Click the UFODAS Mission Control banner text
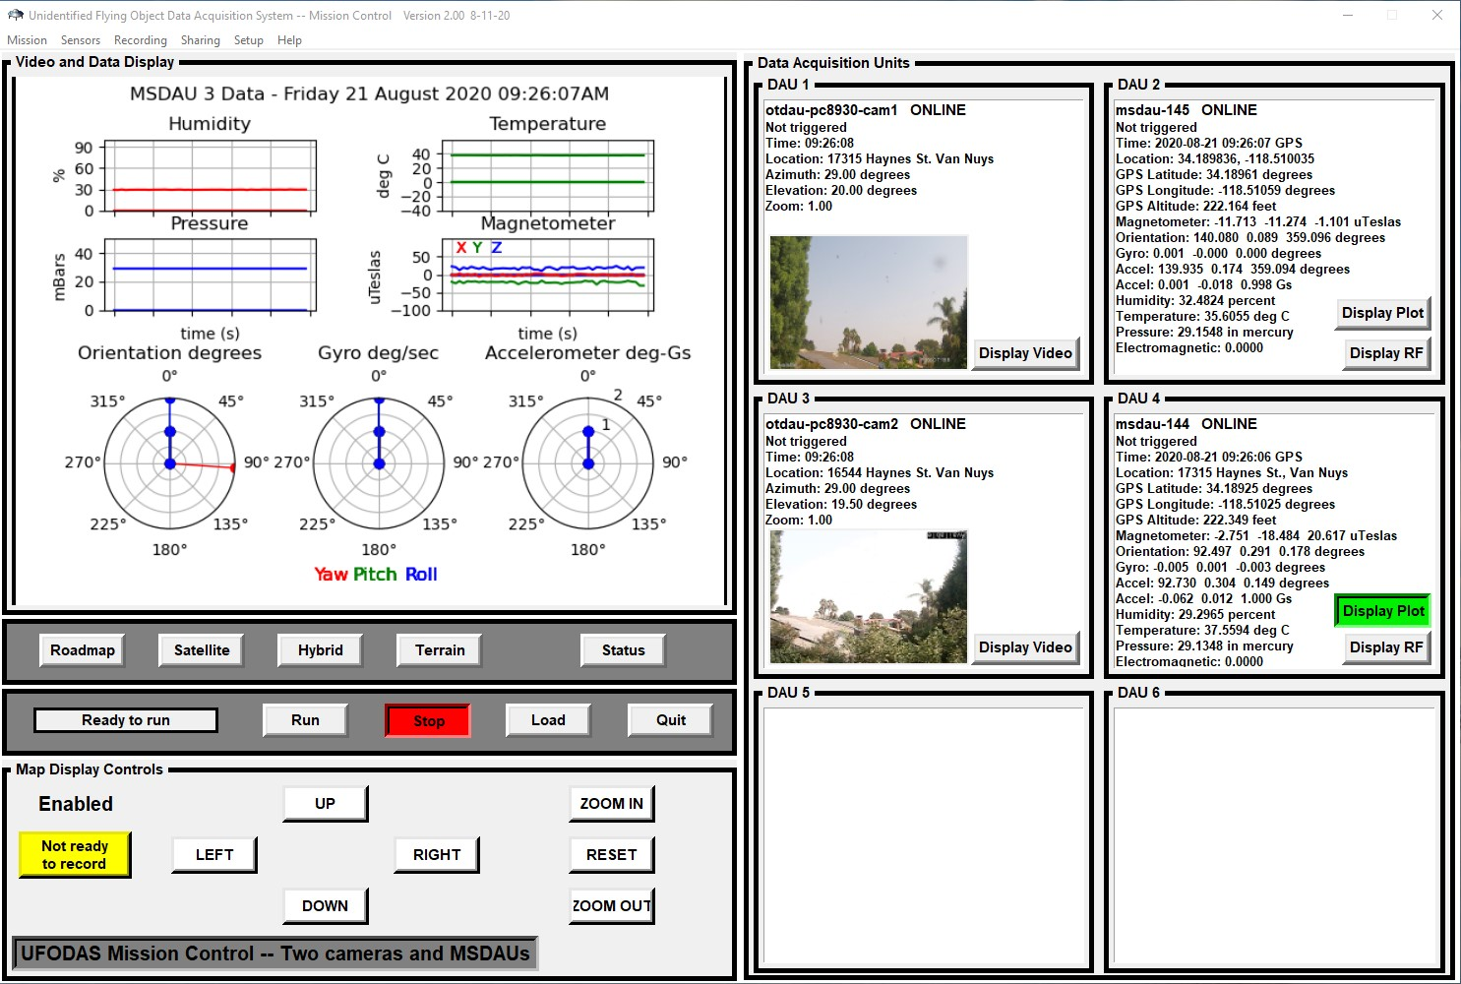 pyautogui.click(x=275, y=953)
